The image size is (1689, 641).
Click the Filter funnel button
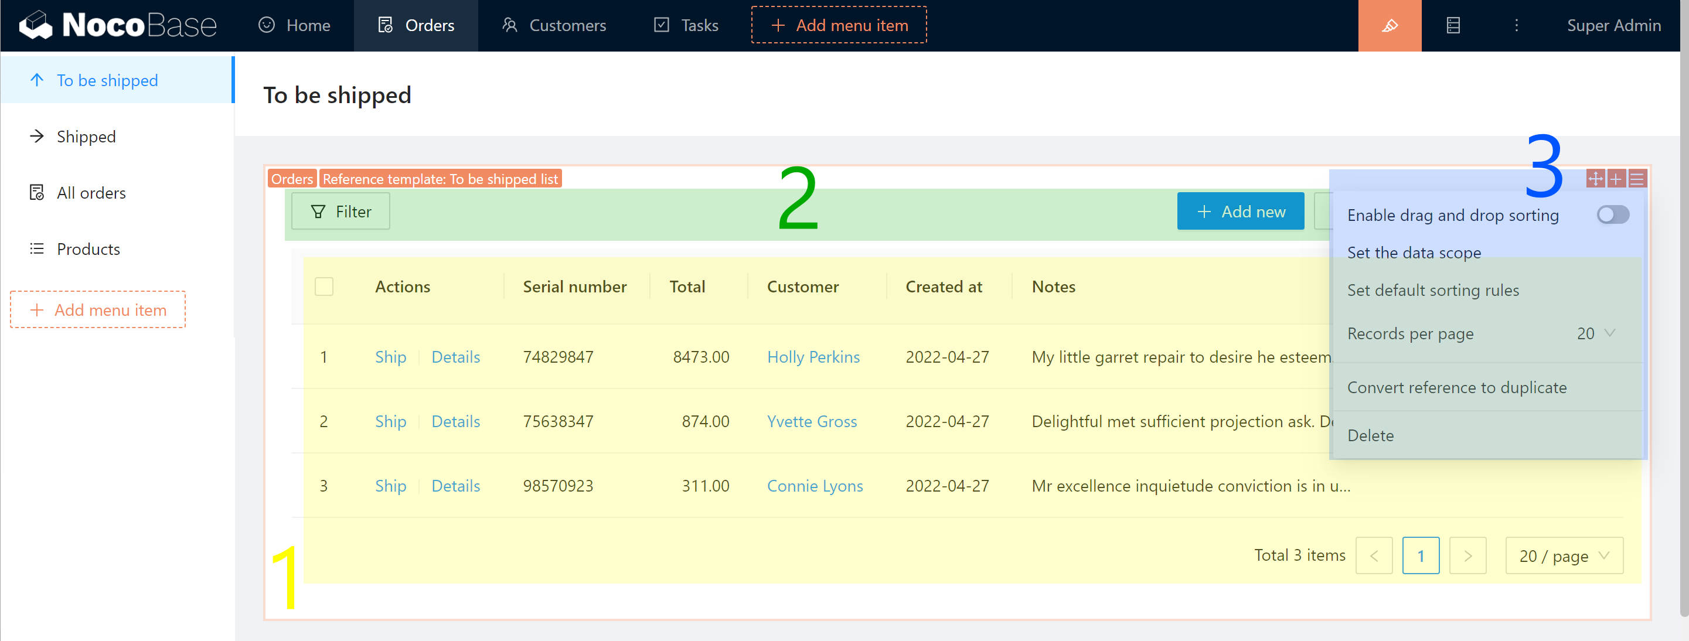340,211
